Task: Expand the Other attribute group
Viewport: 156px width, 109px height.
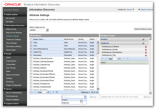Action: point(147,63)
